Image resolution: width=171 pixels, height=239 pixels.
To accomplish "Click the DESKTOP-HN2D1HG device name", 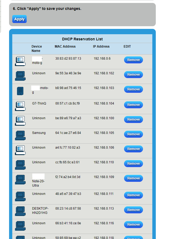I will click(40, 210).
